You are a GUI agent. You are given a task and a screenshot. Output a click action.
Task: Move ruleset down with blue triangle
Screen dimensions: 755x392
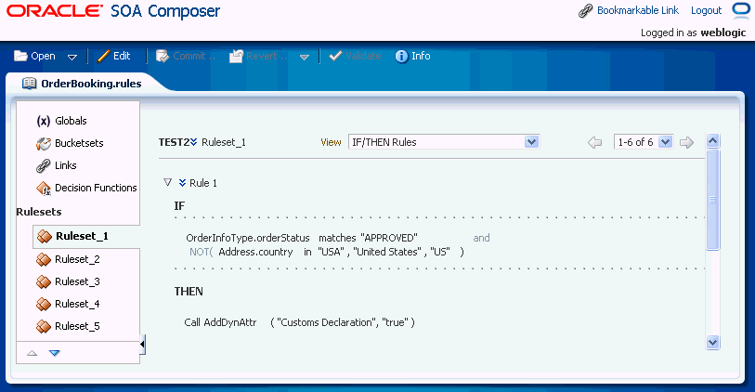point(55,353)
